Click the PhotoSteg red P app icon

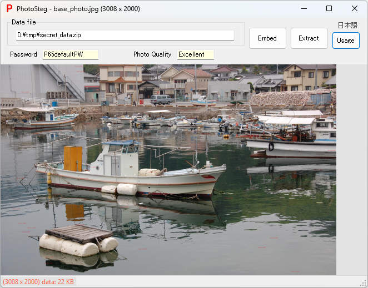point(9,9)
